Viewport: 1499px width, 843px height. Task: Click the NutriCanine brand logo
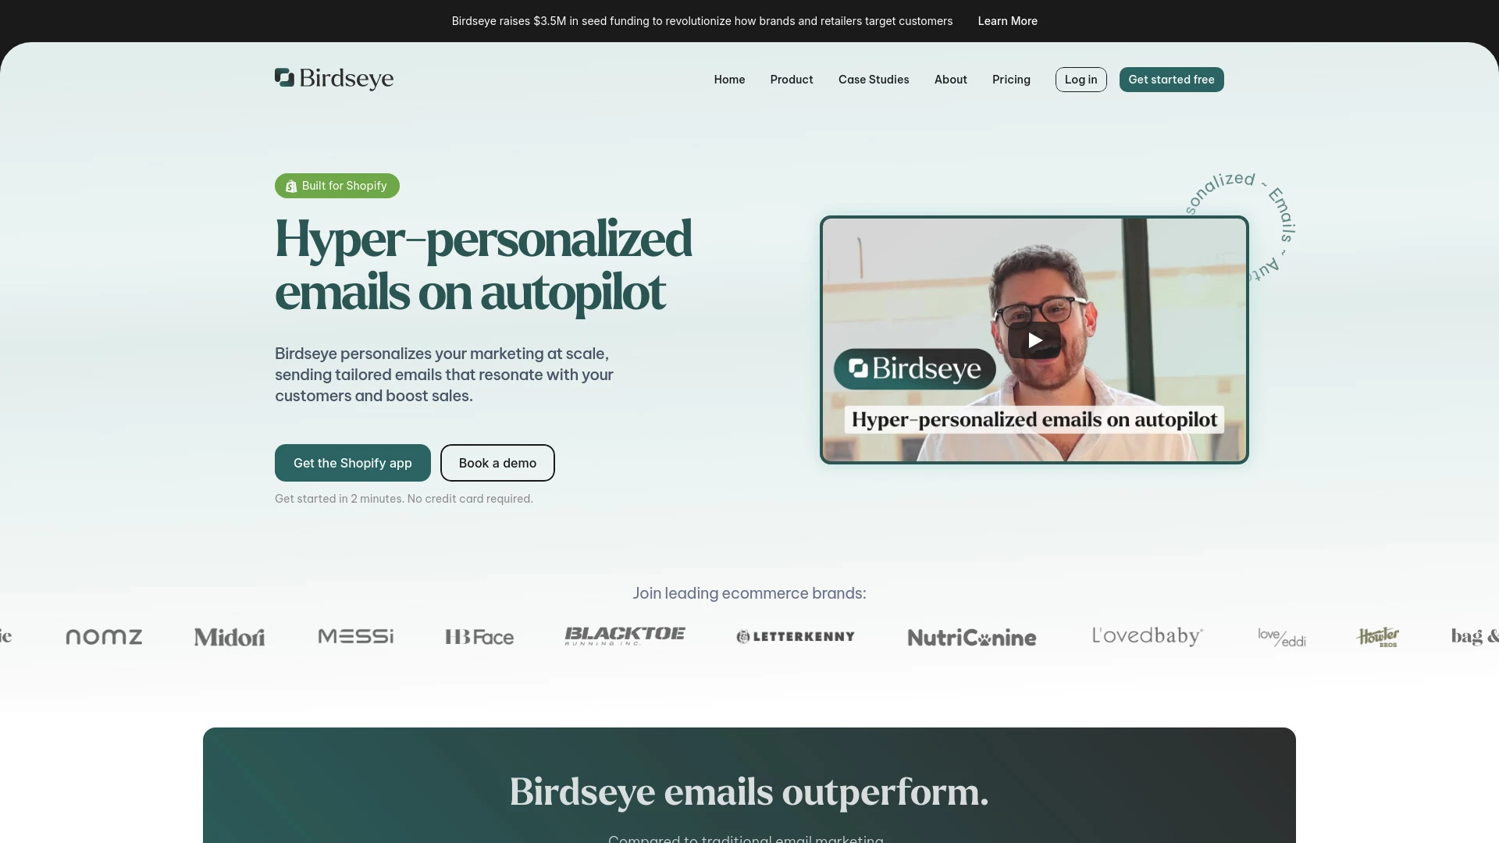click(972, 637)
